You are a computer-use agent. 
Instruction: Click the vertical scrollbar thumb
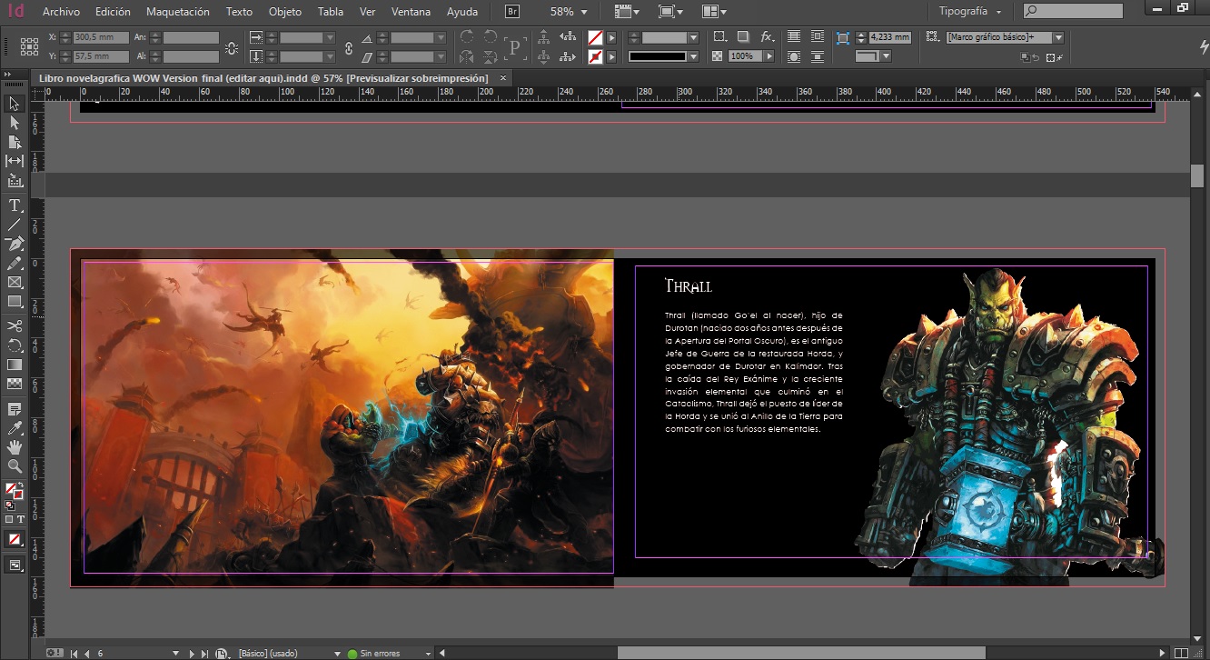click(x=1197, y=175)
